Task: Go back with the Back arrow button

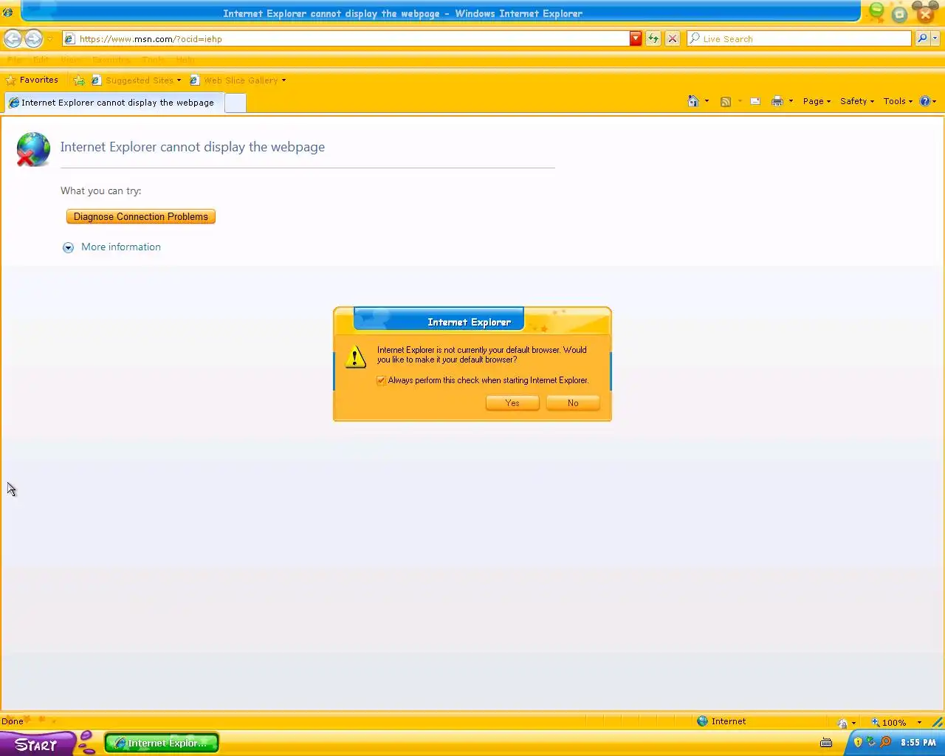Action: point(13,38)
